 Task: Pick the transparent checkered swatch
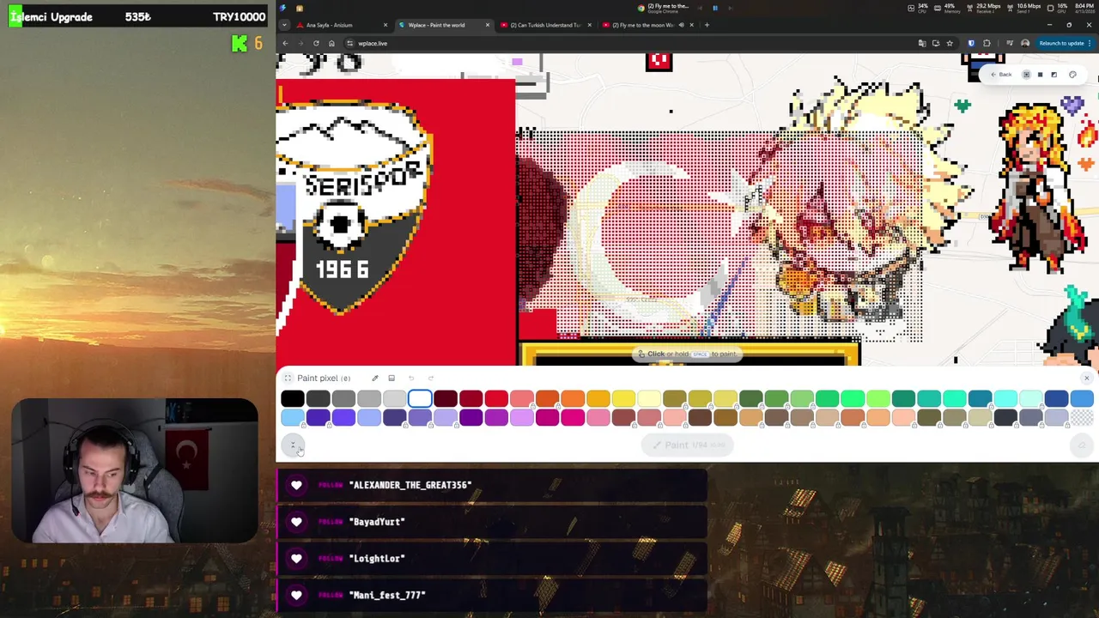pyautogui.click(x=1082, y=418)
